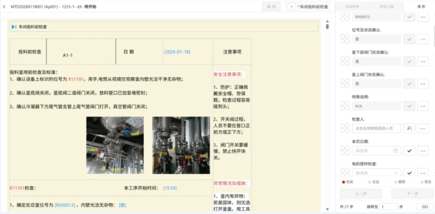Screen dimensions: 435x214
Task: Open the 釜上阀门状态确认 value field
Action: pos(376,84)
